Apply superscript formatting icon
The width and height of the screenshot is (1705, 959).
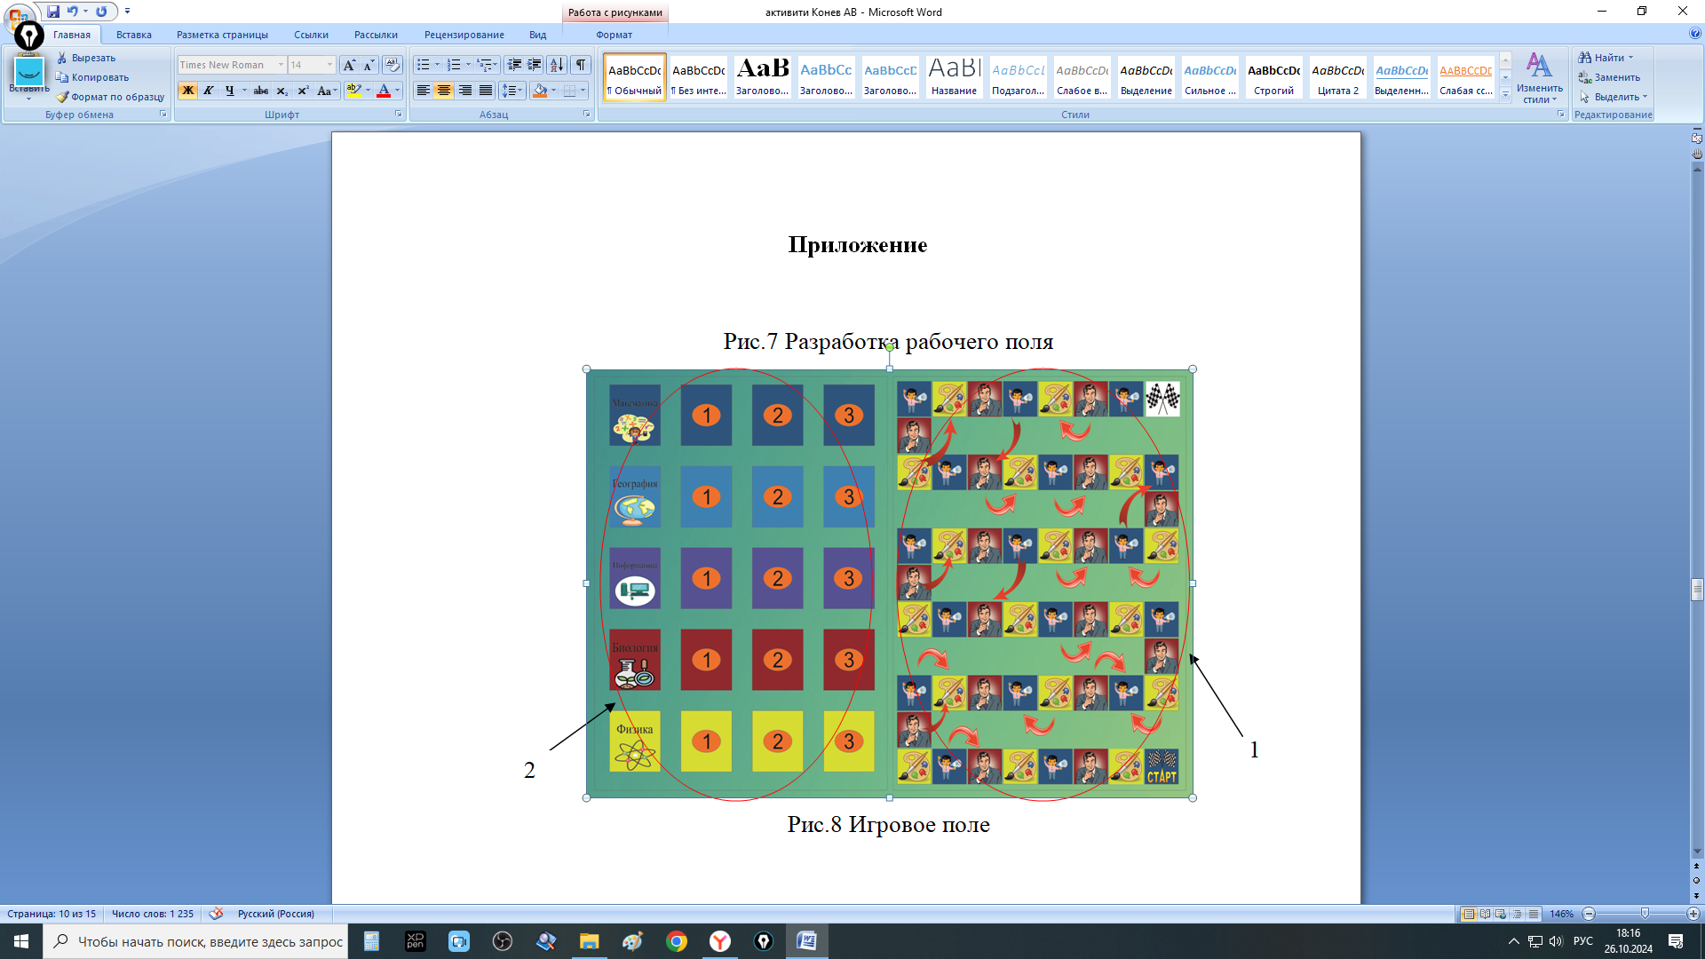coord(303,91)
